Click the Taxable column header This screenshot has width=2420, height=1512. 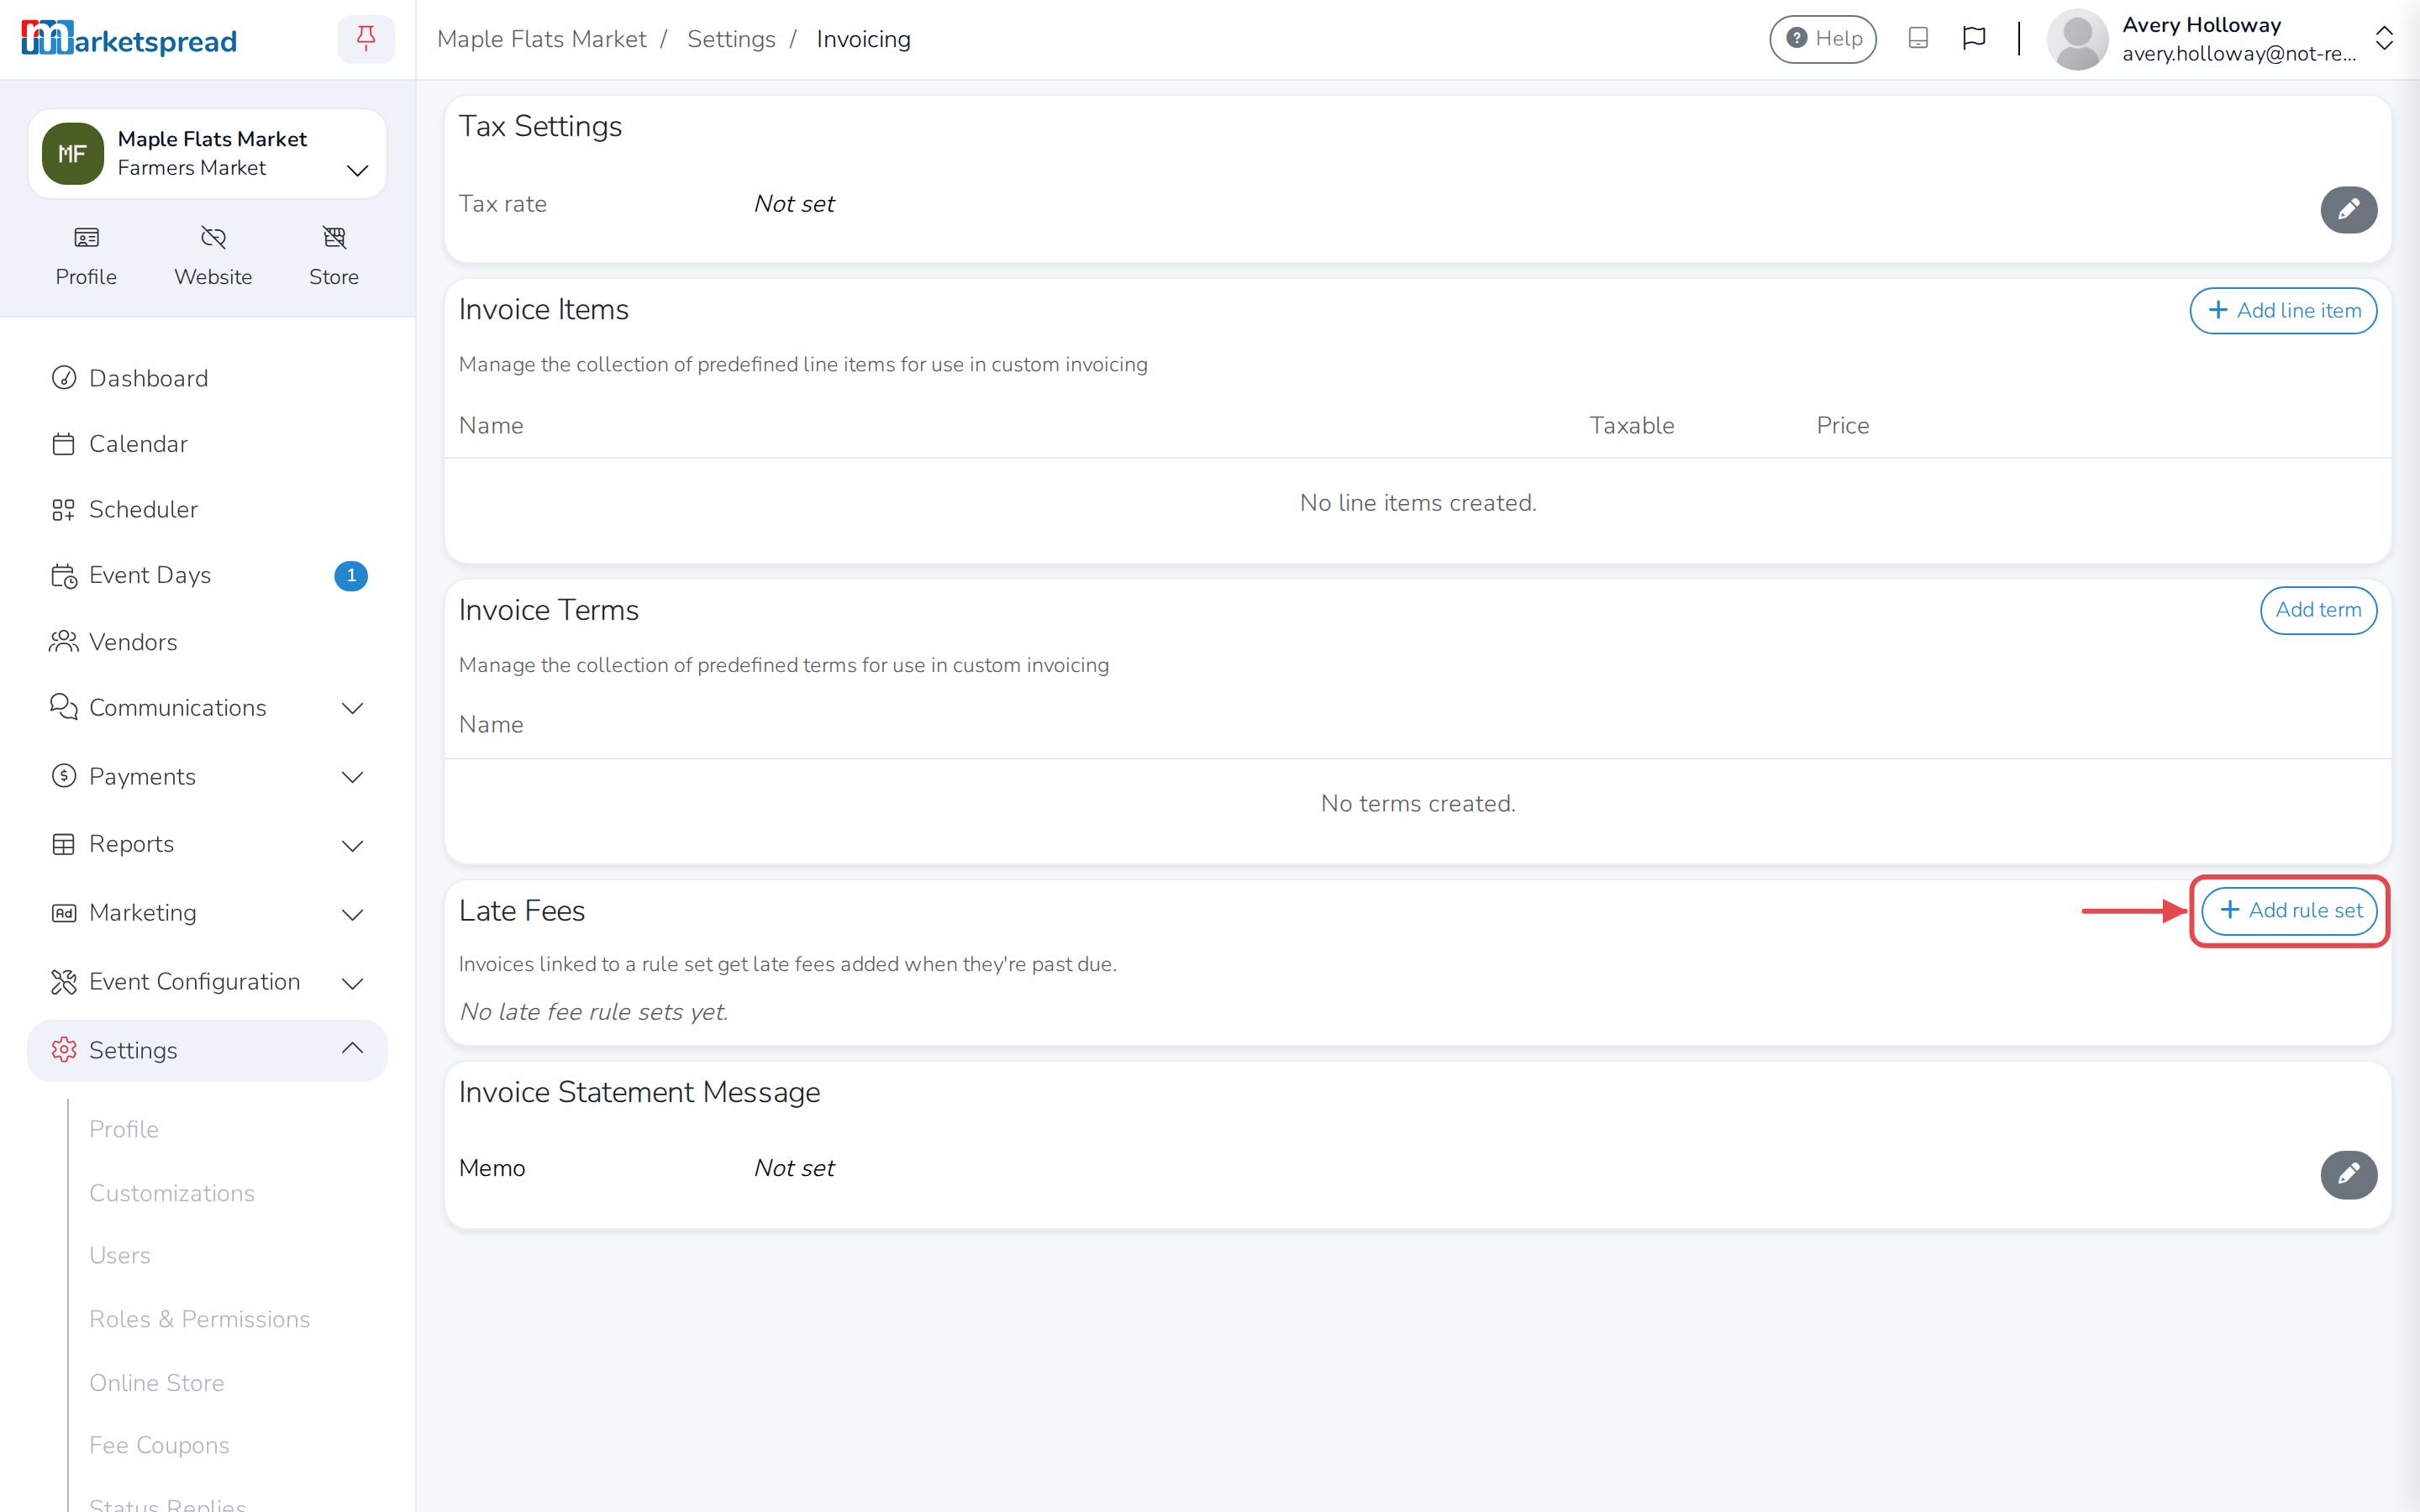[x=1632, y=425]
